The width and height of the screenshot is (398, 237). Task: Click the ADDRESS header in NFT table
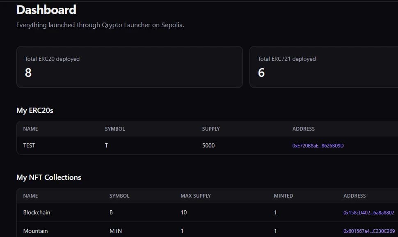pos(355,196)
